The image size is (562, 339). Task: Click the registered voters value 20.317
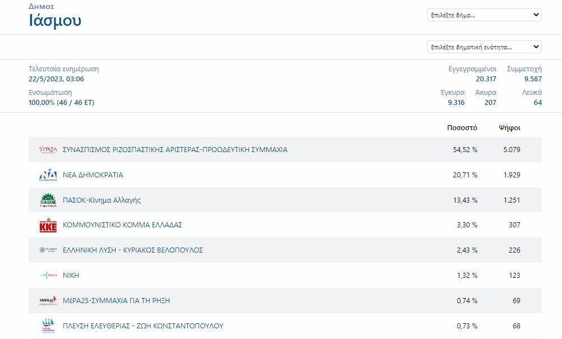pyautogui.click(x=486, y=79)
